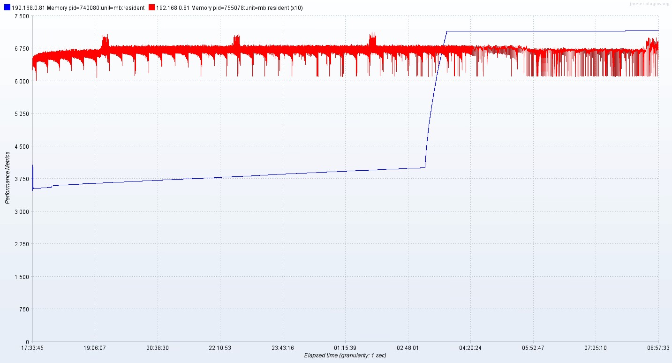Click the 3 750 gridline value label

(x=21, y=179)
